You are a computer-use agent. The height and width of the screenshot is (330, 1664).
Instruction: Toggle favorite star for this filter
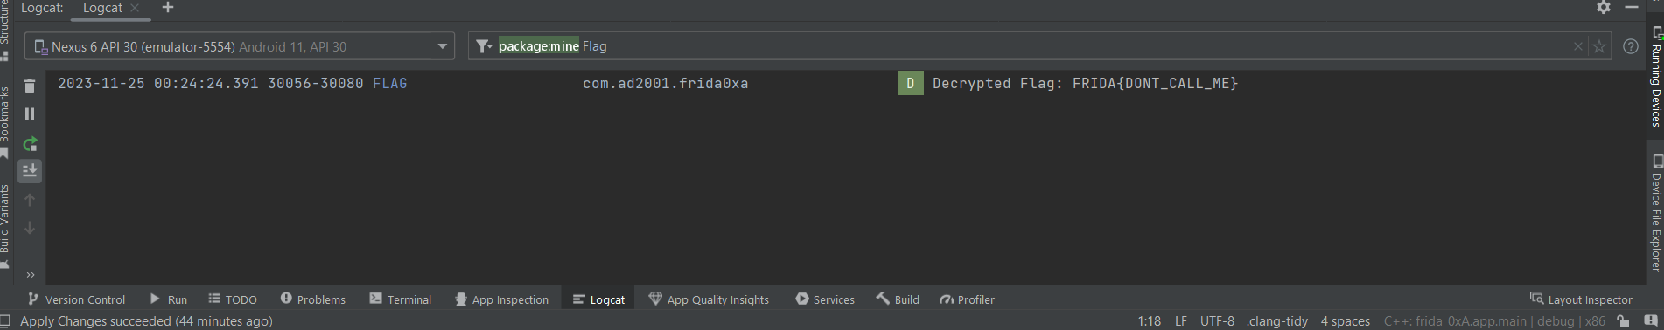coord(1599,46)
